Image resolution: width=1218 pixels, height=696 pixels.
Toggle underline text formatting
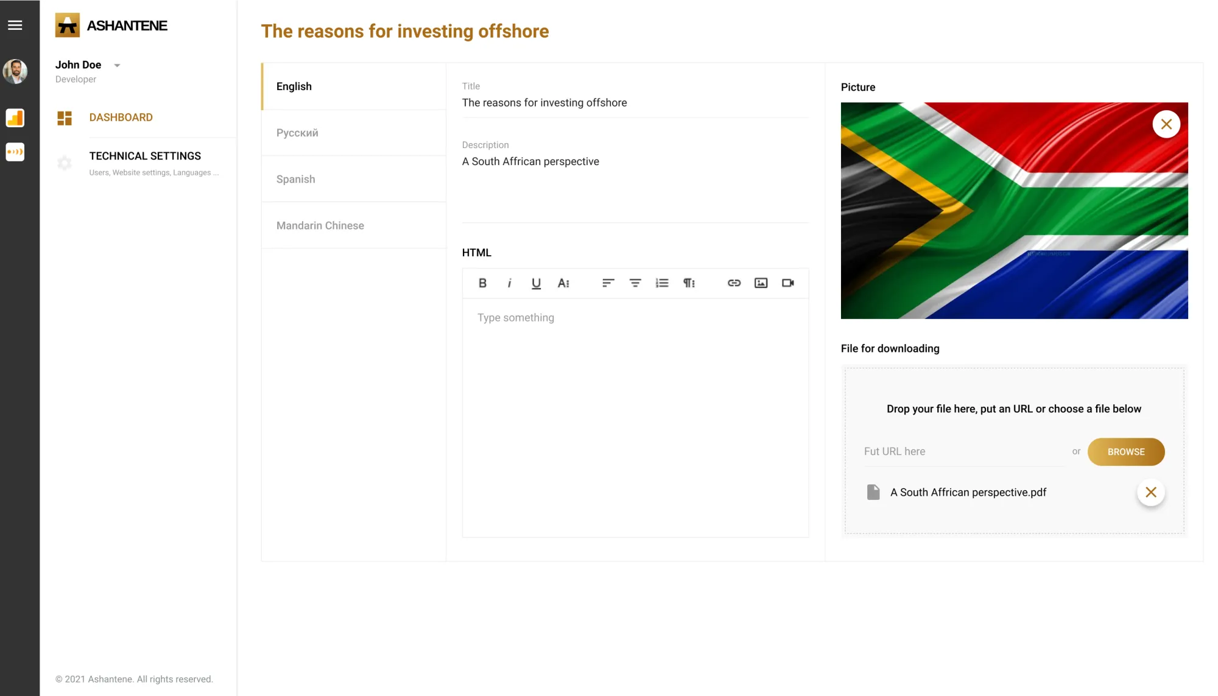536,283
